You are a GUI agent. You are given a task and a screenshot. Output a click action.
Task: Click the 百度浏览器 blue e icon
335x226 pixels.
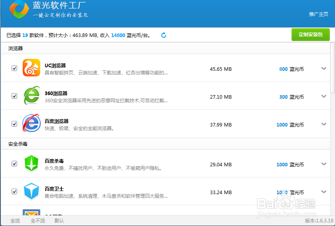click(x=31, y=123)
